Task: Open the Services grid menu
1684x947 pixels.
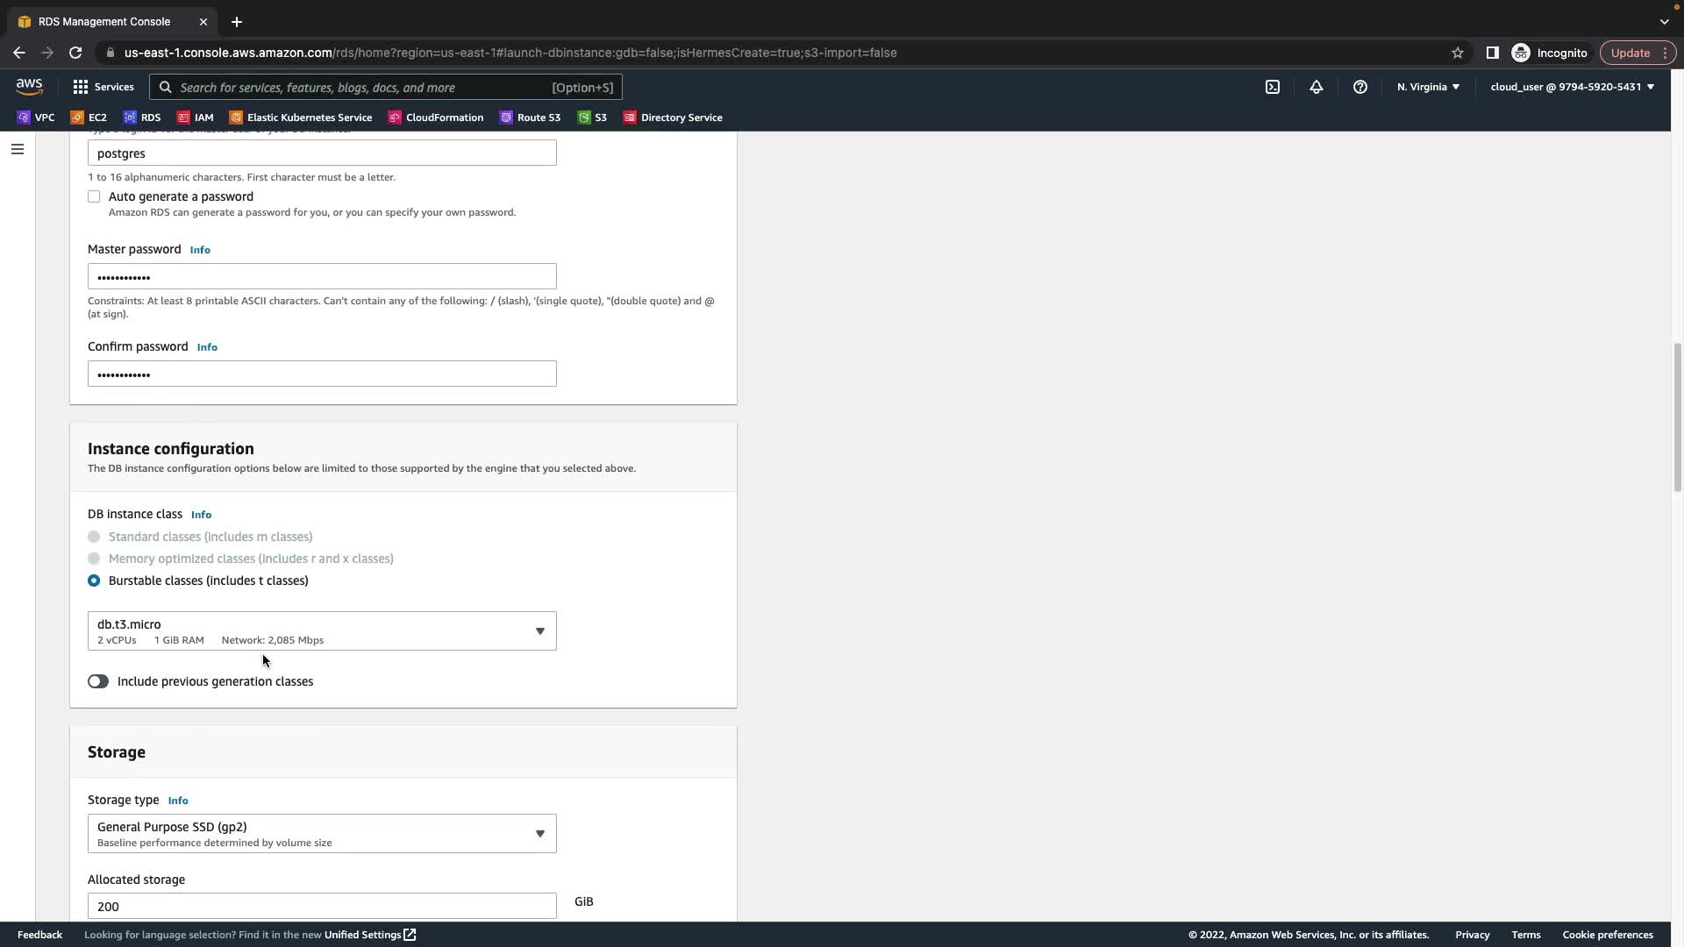Action: [x=103, y=87]
